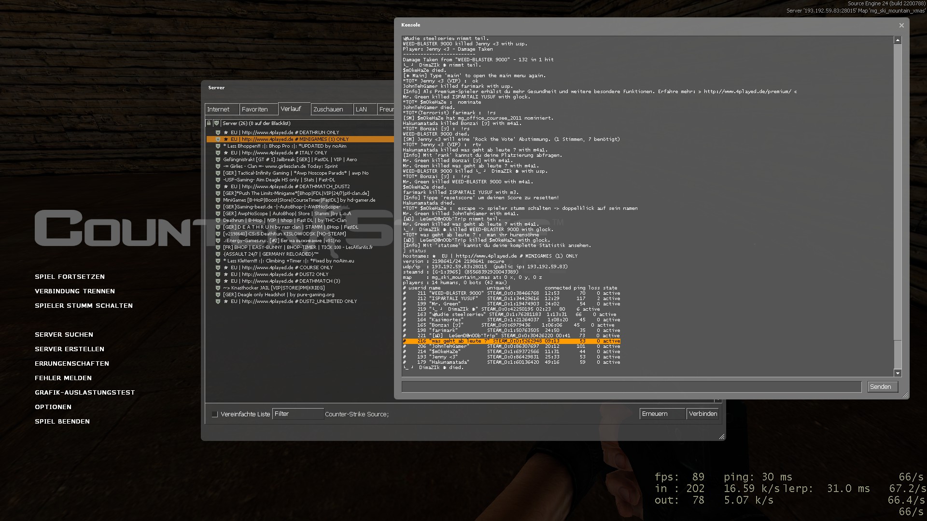This screenshot has width=927, height=521.
Task: Click the VAC shield icon beside DEATHRUN ONLY server
Action: [x=218, y=132]
